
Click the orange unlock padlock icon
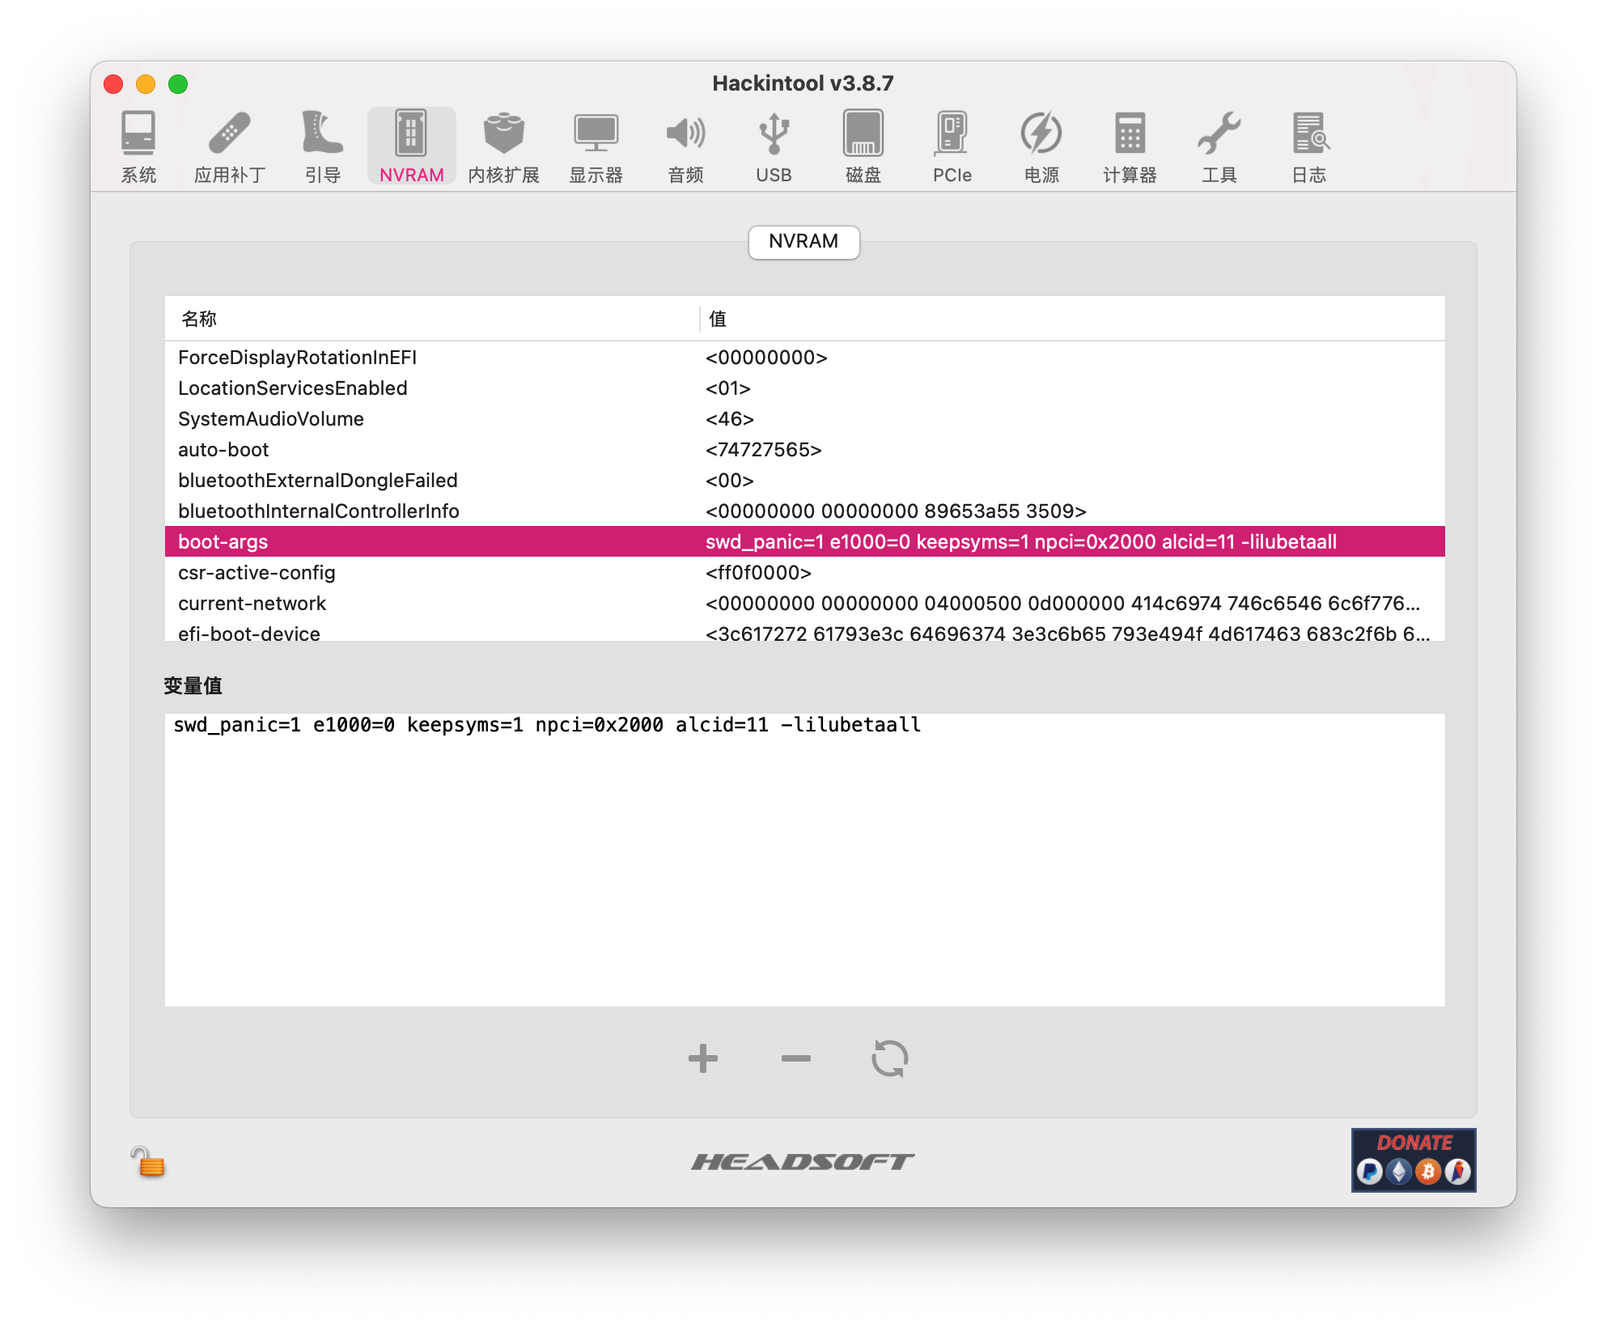(x=148, y=1162)
